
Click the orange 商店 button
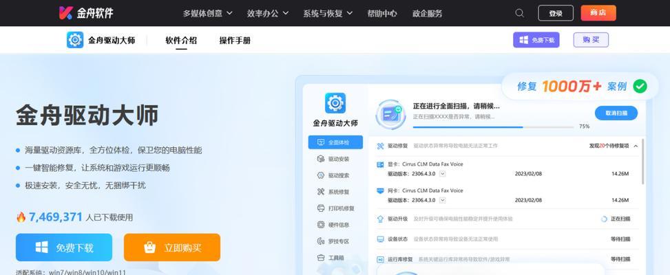coord(598,13)
